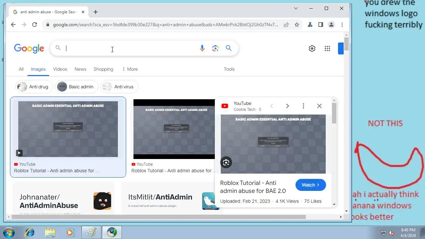425x239 pixels.
Task: Share this page from address bar
Action: pos(286,25)
